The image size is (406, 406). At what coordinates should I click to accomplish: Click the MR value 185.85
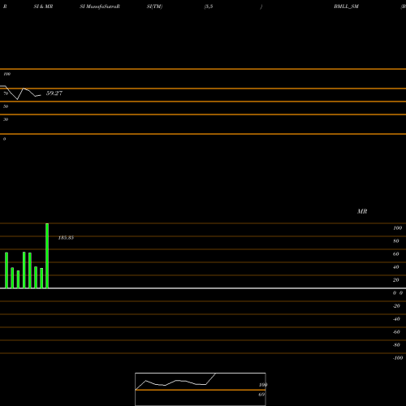[66, 238]
